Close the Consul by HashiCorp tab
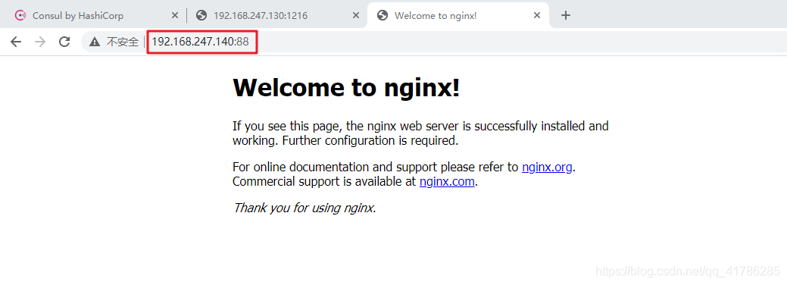787x285 pixels. coord(175,16)
